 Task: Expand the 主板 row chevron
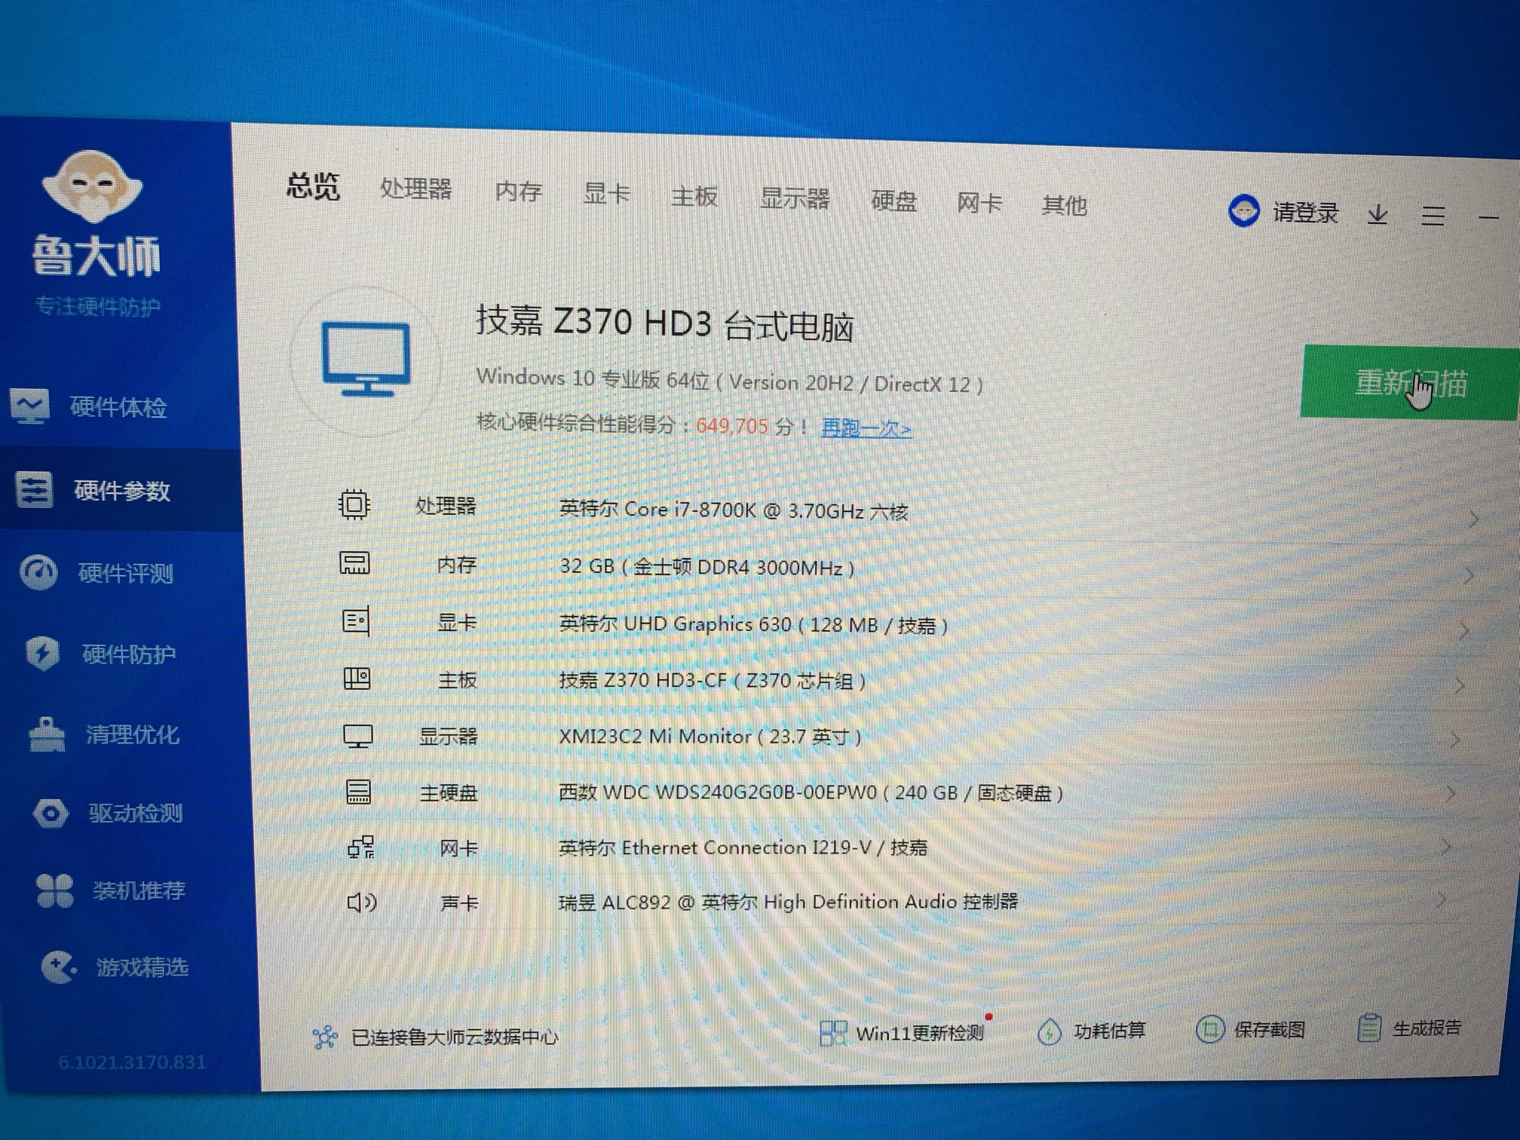coord(1459,686)
